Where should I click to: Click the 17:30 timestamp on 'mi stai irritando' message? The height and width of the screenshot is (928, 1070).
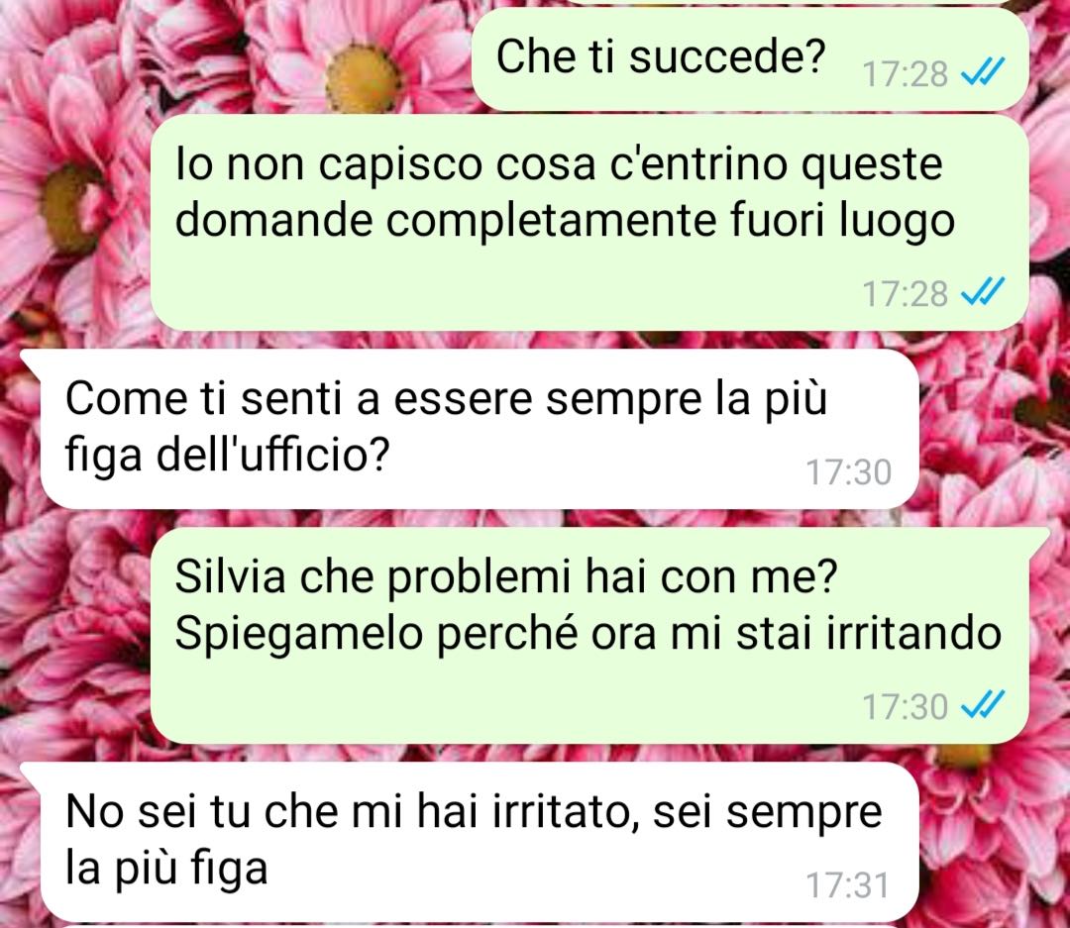click(x=905, y=707)
